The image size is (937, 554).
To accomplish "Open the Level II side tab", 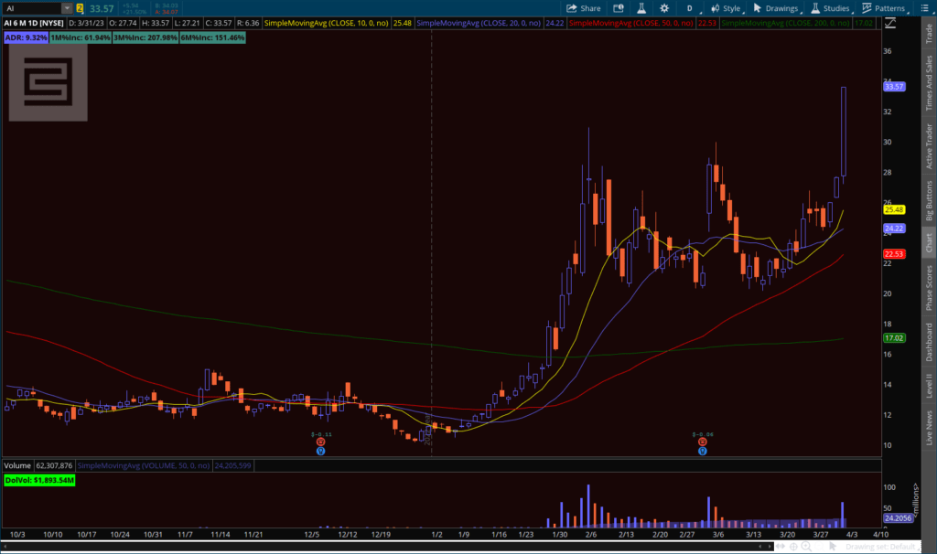I will click(930, 386).
